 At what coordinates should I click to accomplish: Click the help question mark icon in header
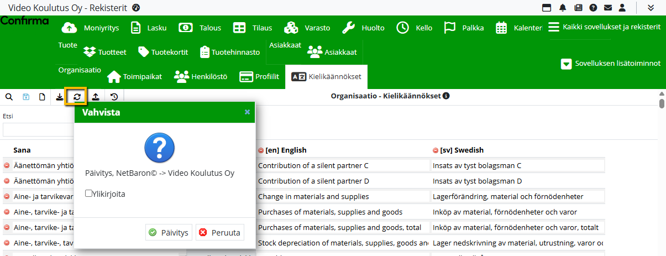(593, 8)
